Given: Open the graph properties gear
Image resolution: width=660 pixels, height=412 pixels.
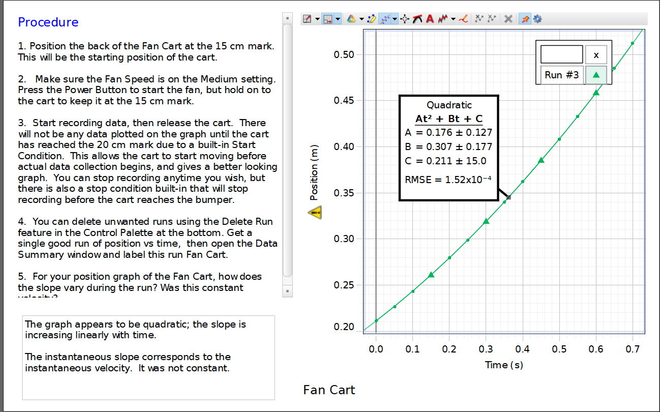Looking at the screenshot, I should (537, 19).
